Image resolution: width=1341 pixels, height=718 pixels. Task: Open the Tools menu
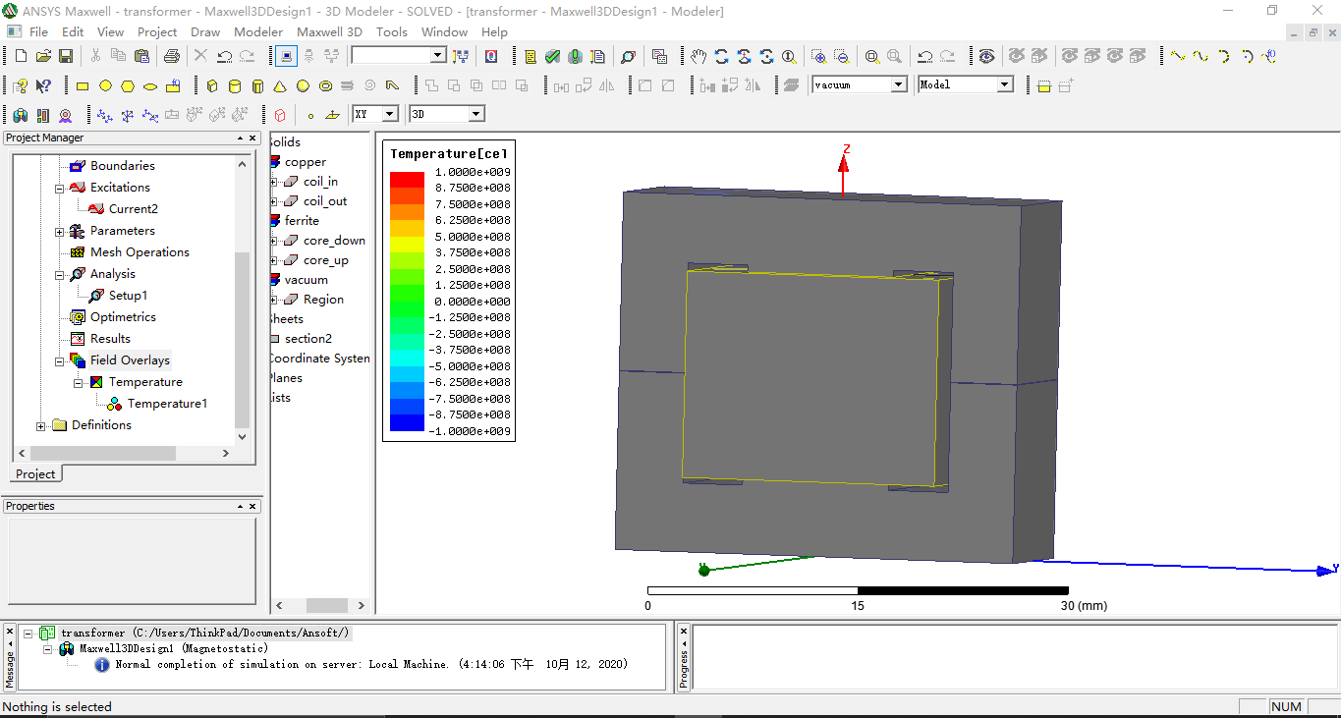tap(391, 31)
